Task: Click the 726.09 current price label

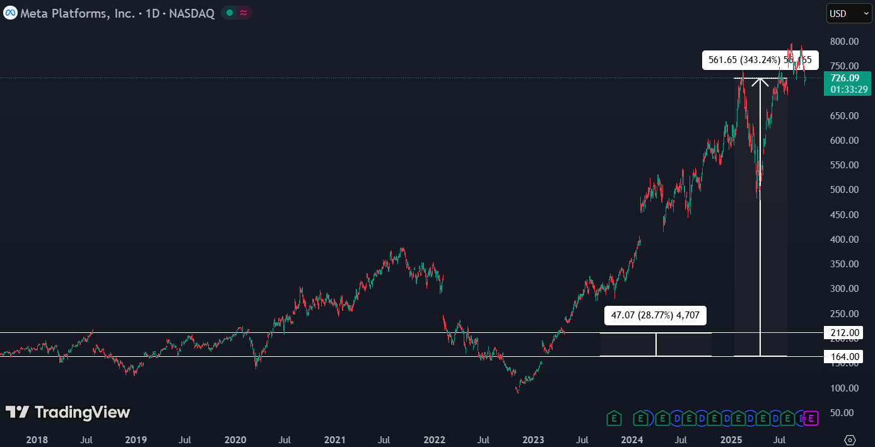Action: pos(844,78)
